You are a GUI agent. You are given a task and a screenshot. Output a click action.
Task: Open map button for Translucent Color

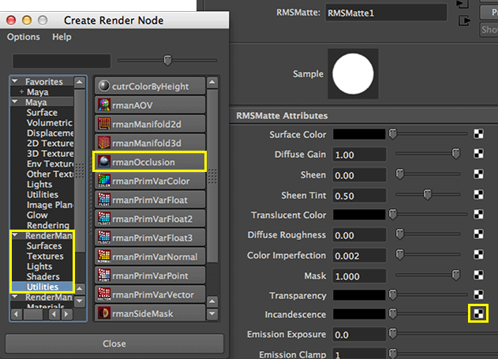(478, 215)
